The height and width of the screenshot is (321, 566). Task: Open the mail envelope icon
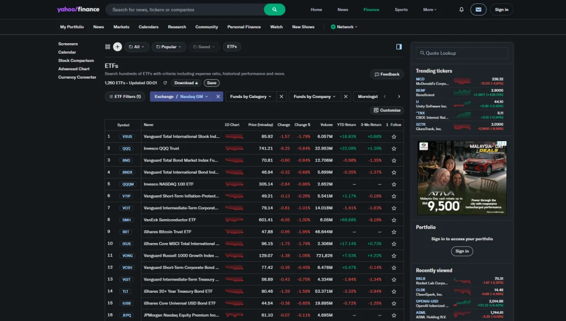click(478, 9)
